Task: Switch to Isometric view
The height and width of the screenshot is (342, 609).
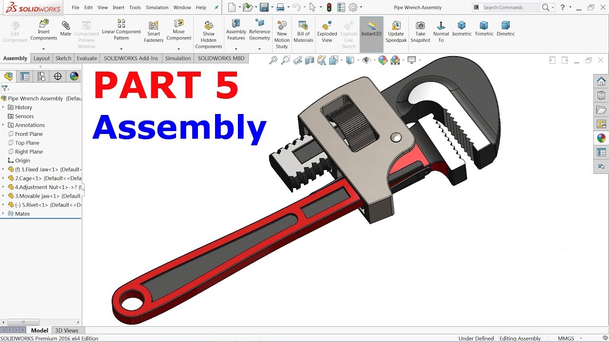Action: [x=462, y=28]
